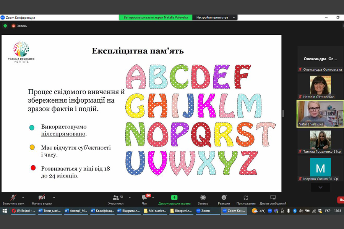Click the Запись record icon in toolbar
Screen dimensions: 344x229
pyautogui.click(x=203, y=198)
